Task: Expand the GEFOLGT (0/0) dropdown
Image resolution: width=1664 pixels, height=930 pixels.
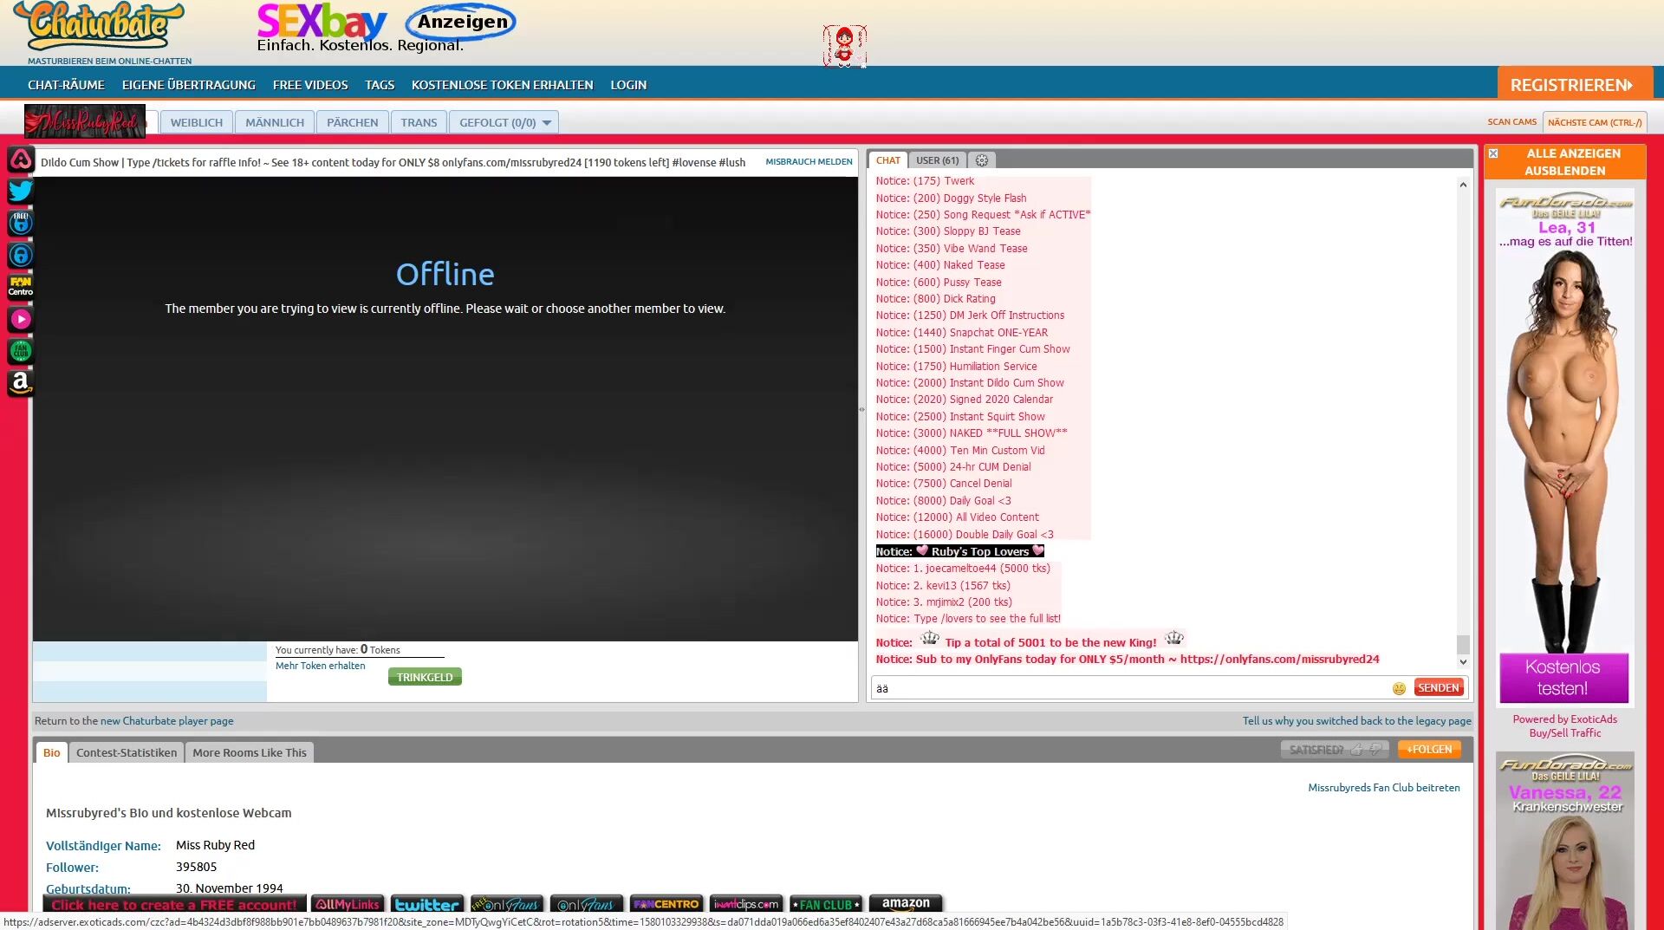Action: click(504, 122)
